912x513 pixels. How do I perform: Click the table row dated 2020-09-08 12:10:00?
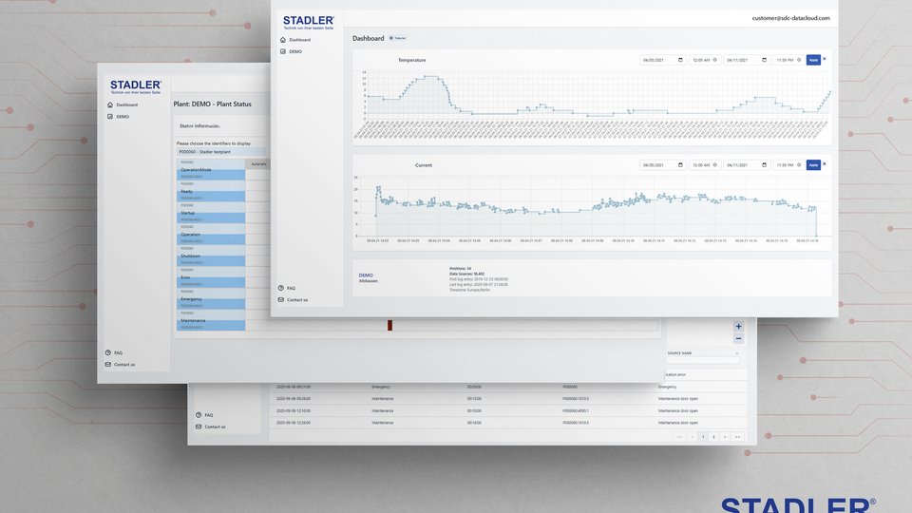(507, 410)
